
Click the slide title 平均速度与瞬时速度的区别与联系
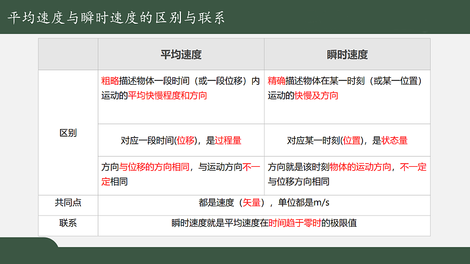[116, 18]
